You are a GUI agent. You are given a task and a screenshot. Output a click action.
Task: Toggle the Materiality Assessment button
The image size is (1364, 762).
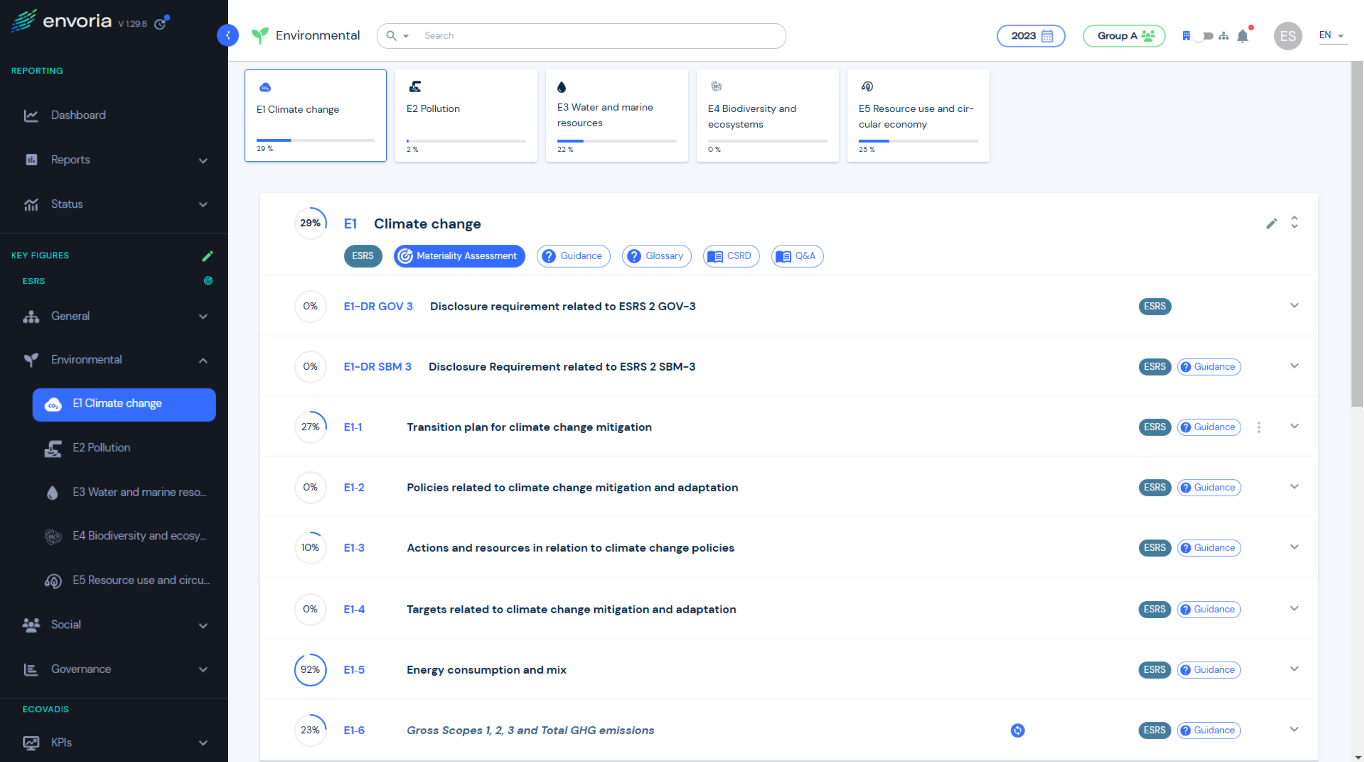pos(459,256)
